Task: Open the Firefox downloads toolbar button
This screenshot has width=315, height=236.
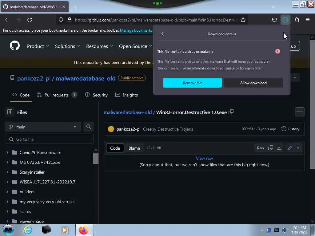Action: [x=285, y=20]
